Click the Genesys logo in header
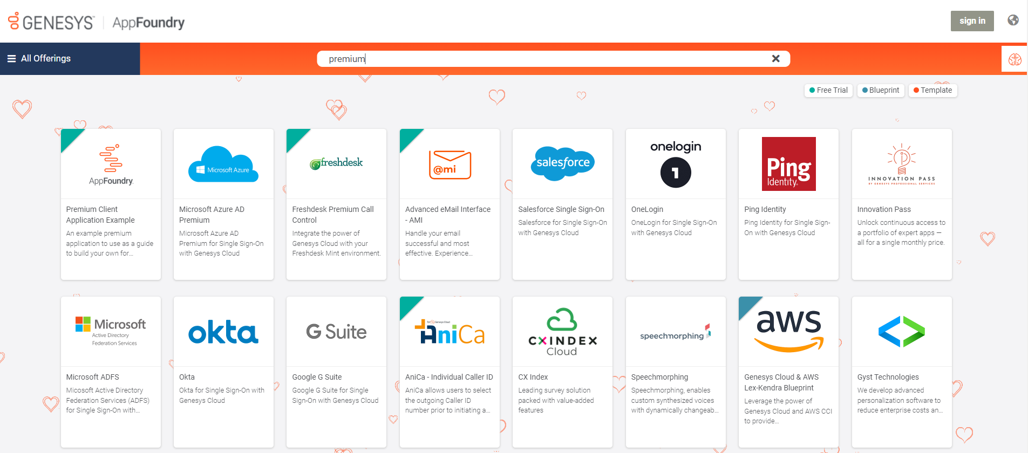 51,22
